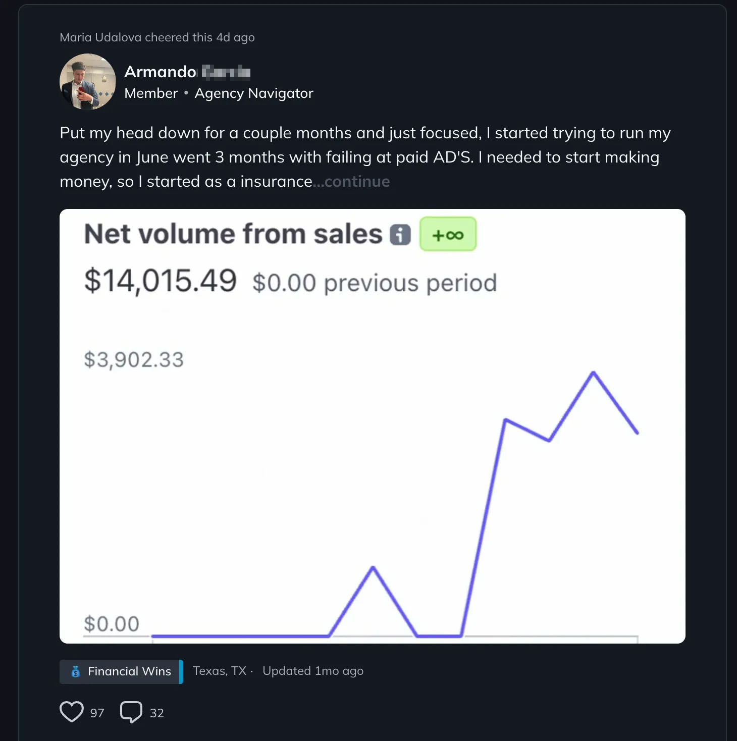Open the Financial Wins category tag
737x741 pixels.
click(x=121, y=671)
